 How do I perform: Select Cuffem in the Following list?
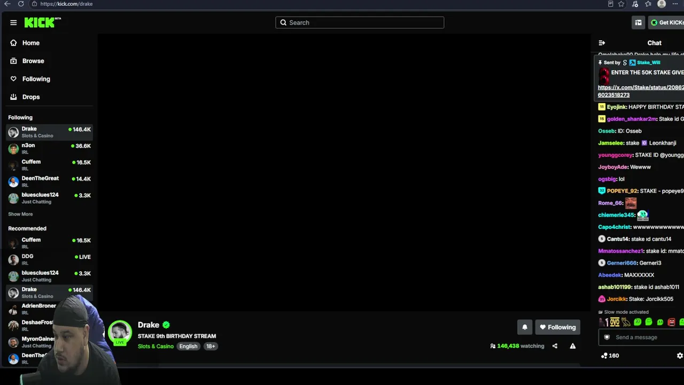point(50,165)
